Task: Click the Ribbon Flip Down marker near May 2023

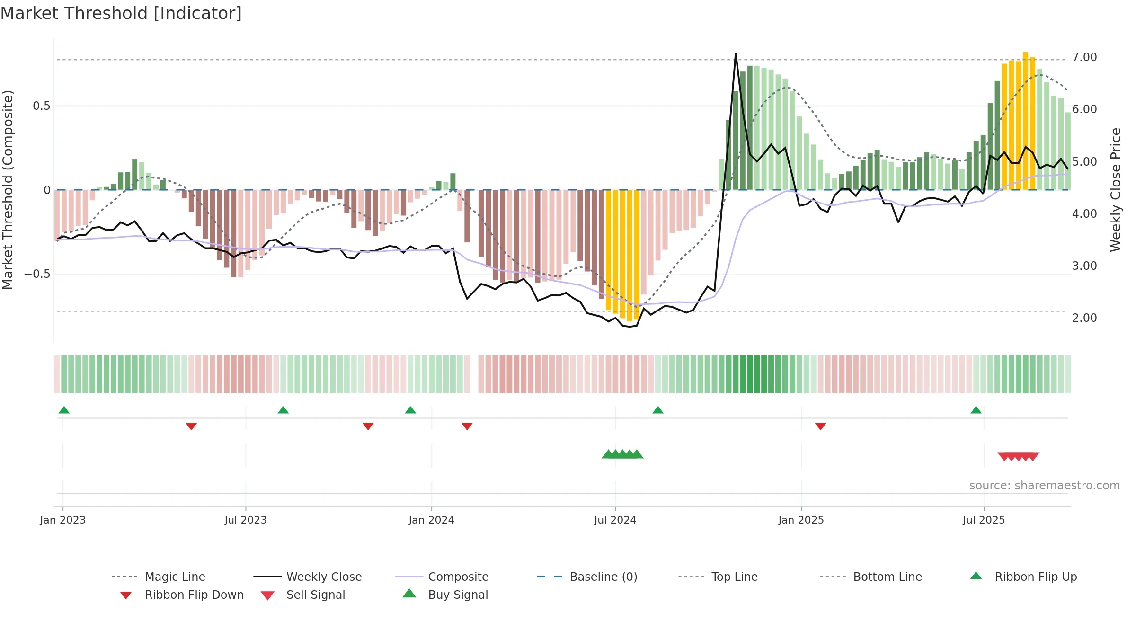Action: click(x=191, y=426)
